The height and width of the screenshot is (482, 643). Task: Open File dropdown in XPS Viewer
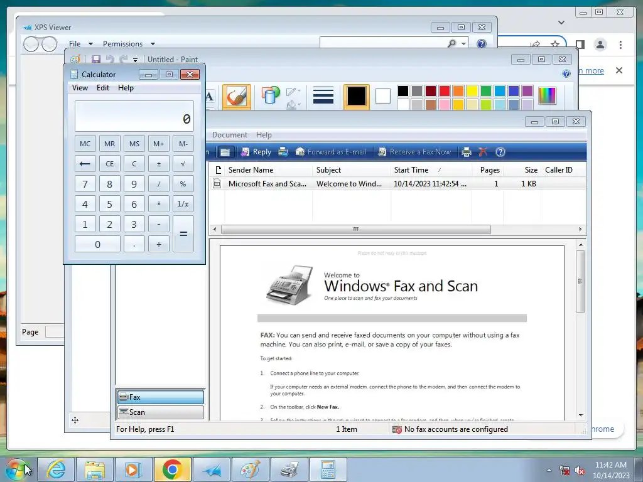coord(81,43)
